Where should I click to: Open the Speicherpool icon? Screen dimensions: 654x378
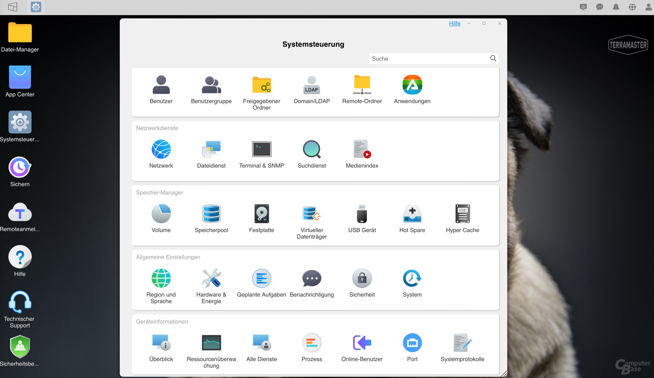tap(211, 214)
